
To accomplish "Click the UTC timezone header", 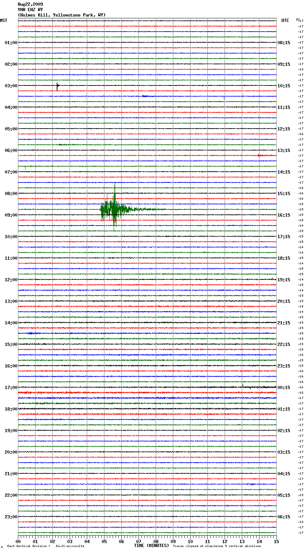I will [x=285, y=20].
